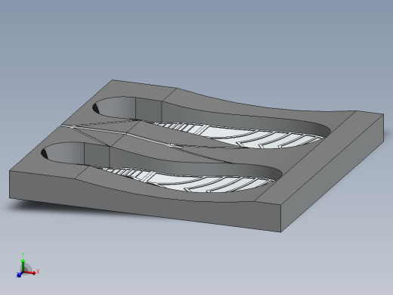Click the green Y axis of the orientation triad
This screenshot has height=295, width=393.
[x=23, y=265]
